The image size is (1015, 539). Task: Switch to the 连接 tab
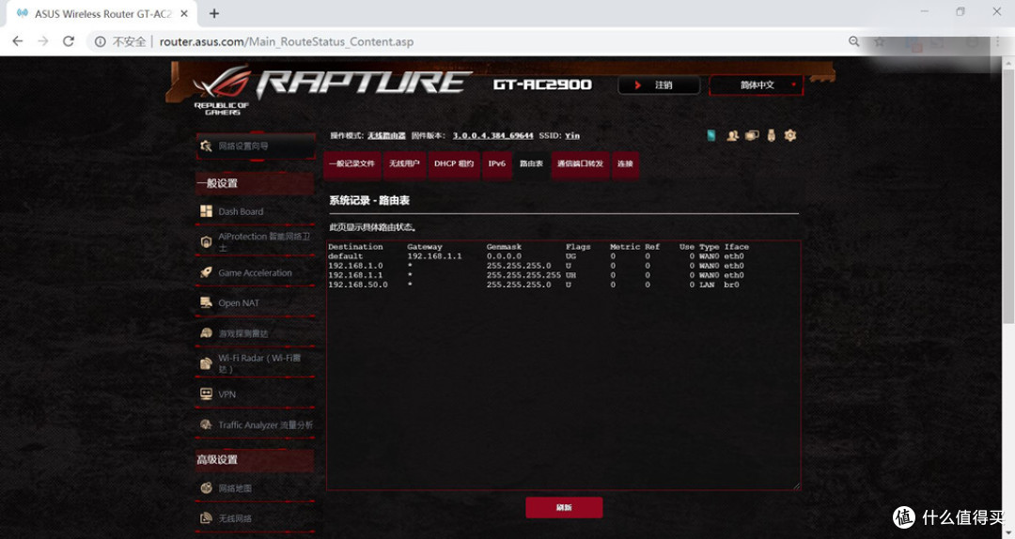(625, 163)
